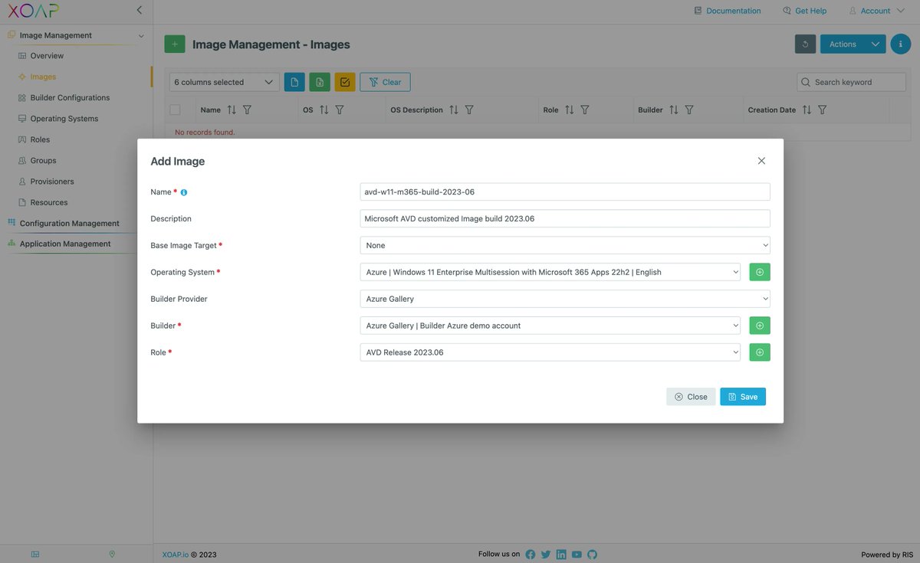Add a new Operating System with the green plus
The height and width of the screenshot is (563, 920).
click(x=760, y=272)
